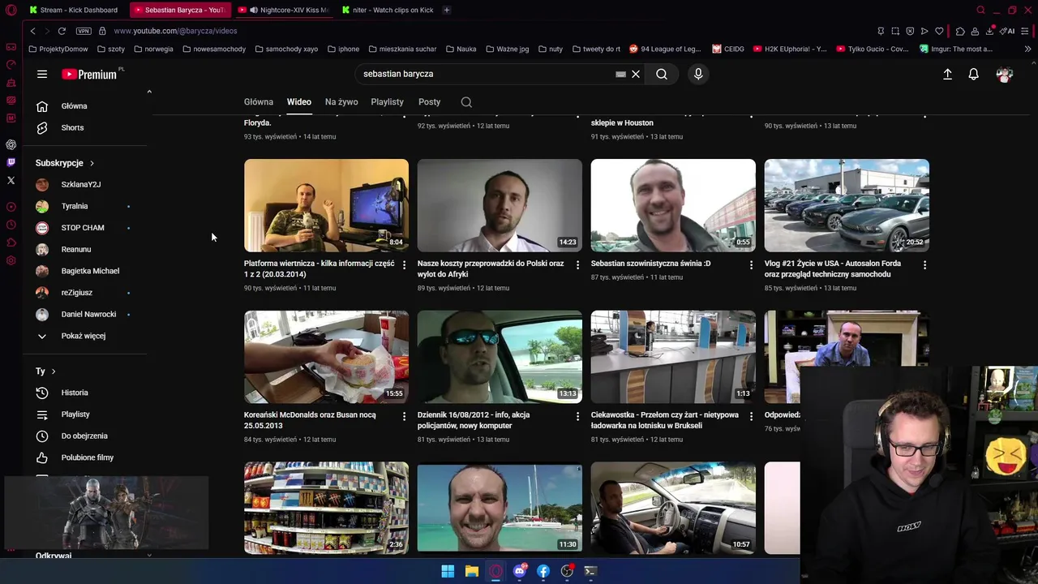1038x584 pixels.
Task: Open Aria AI button in toolbar
Action: 1007,31
